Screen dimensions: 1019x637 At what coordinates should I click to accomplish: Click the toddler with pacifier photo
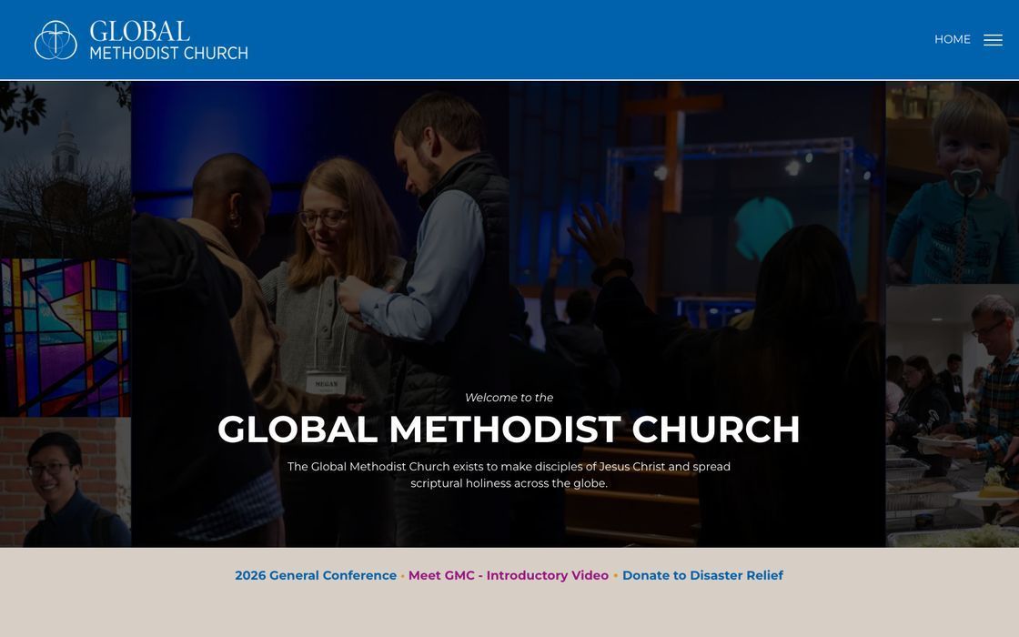point(952,183)
